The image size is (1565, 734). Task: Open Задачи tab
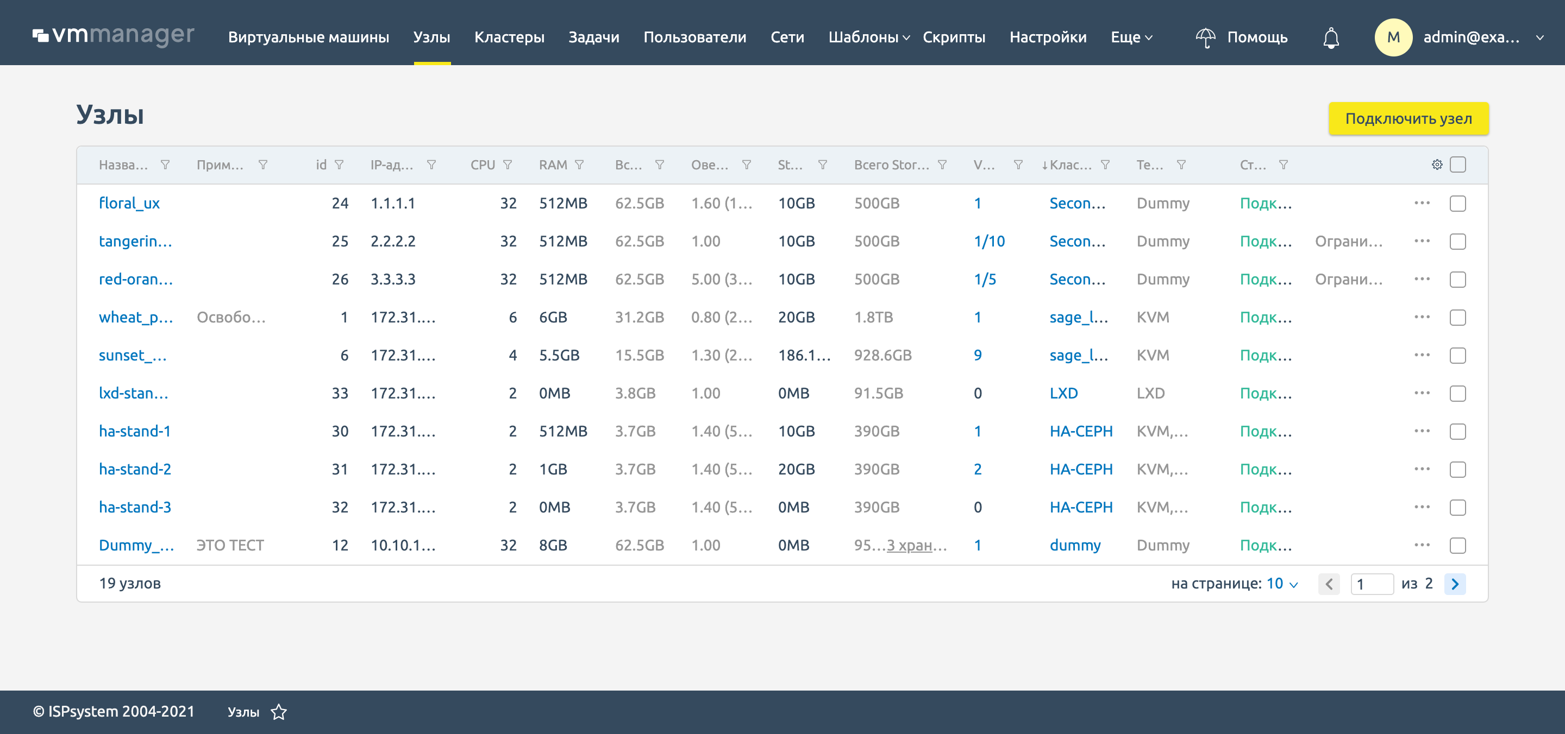click(593, 37)
